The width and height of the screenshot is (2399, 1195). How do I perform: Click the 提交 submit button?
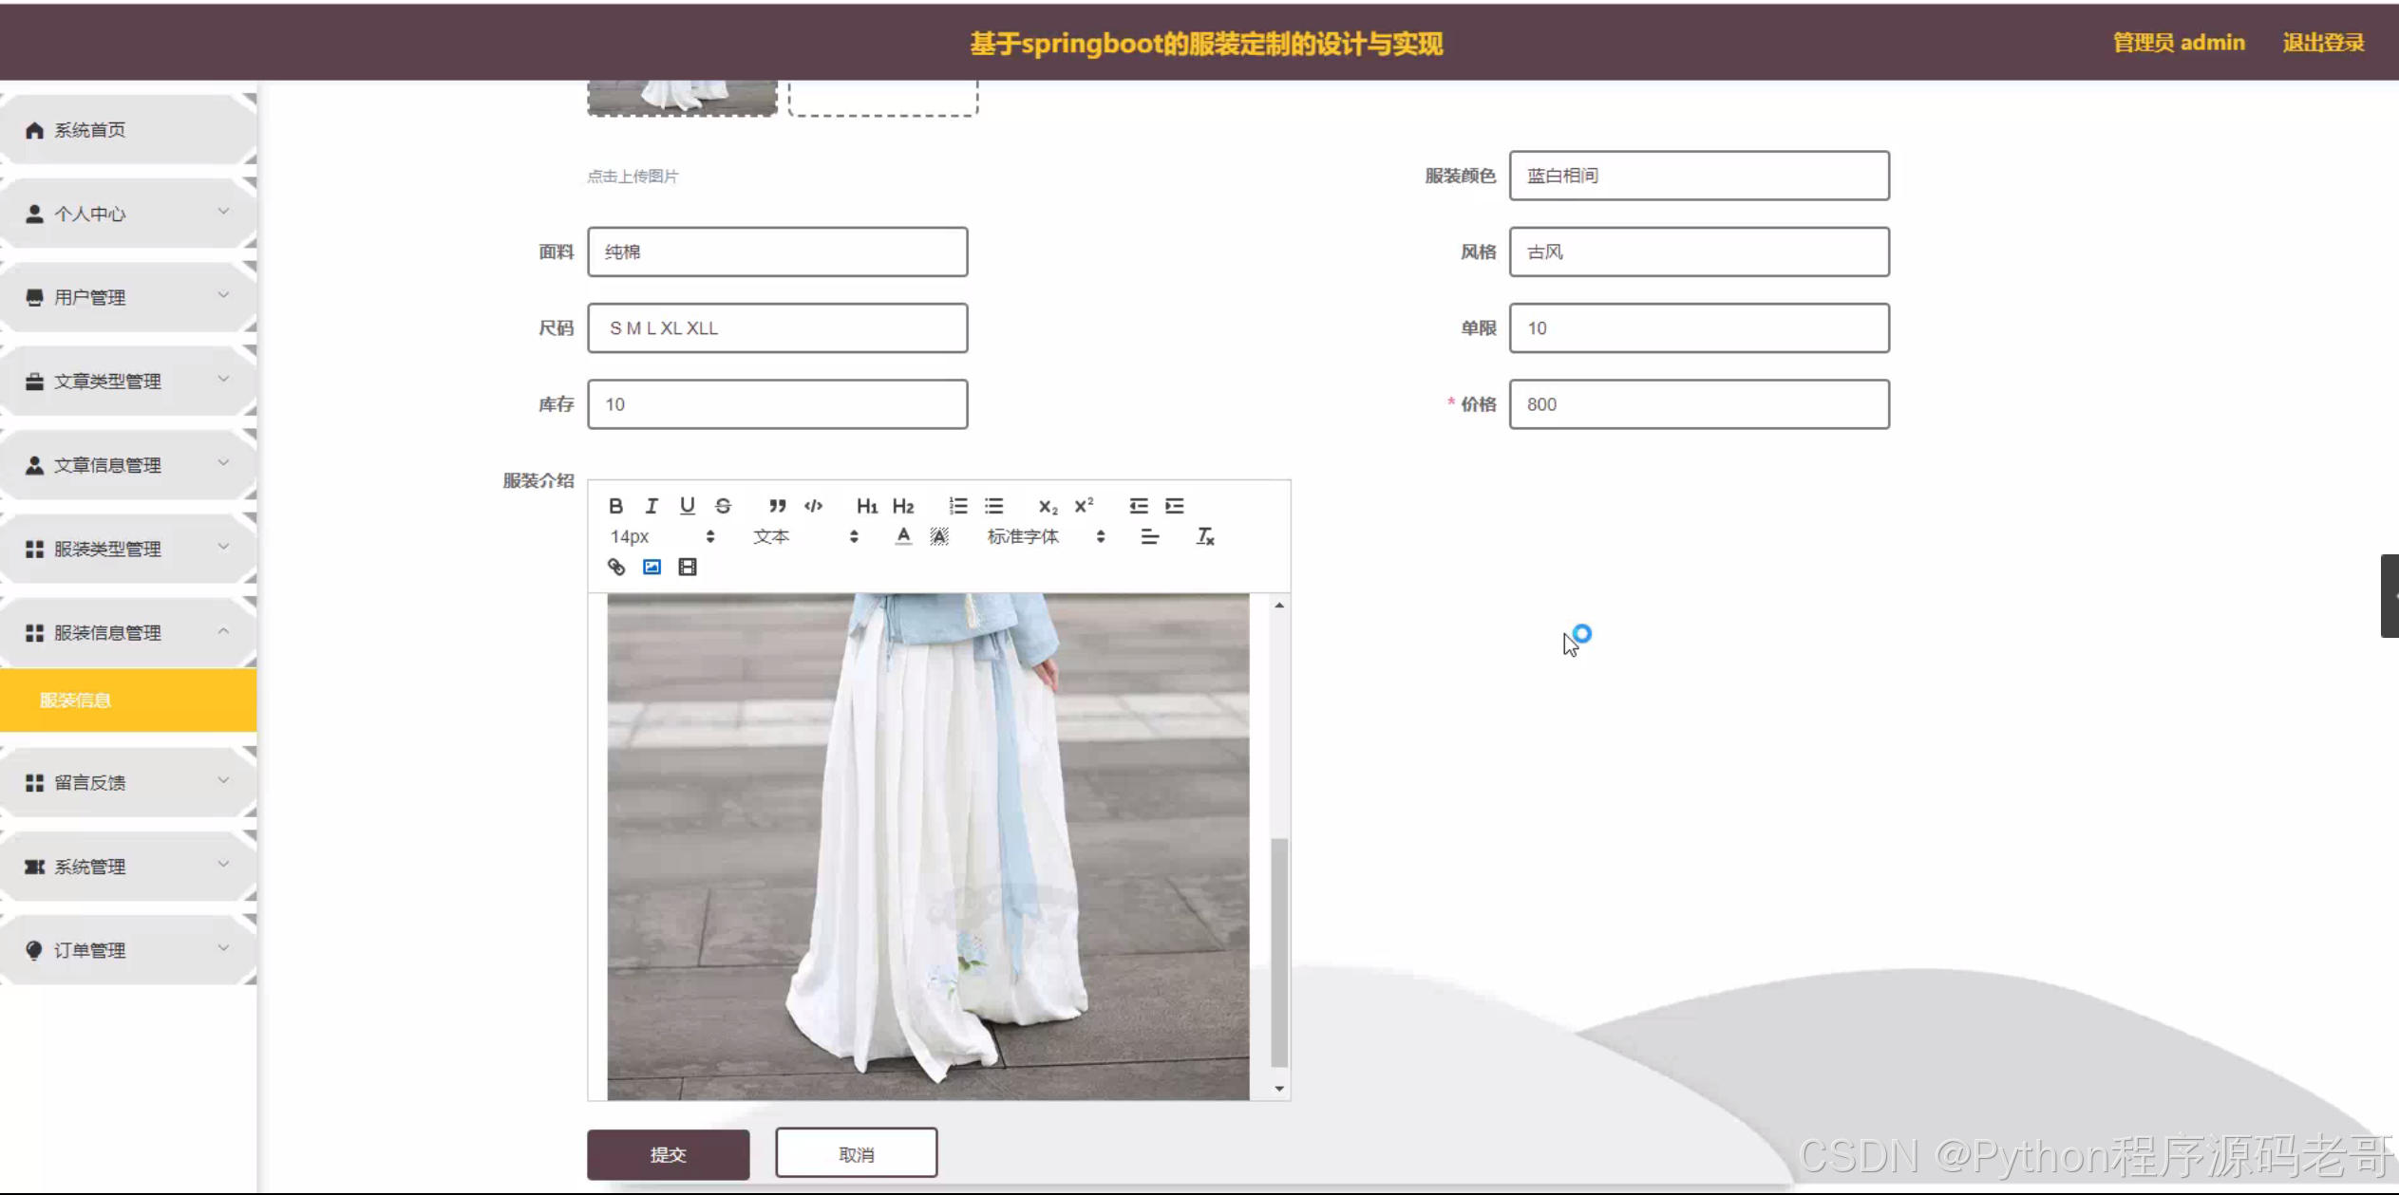click(x=668, y=1154)
